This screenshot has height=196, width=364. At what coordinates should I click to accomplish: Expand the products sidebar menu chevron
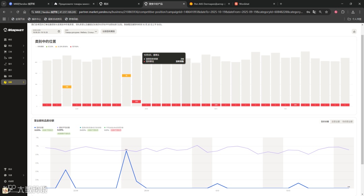coord(24,46)
